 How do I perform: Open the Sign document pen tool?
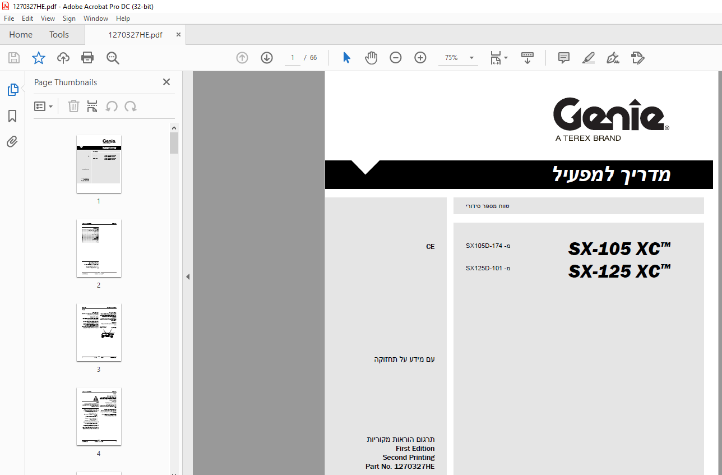(x=613, y=58)
